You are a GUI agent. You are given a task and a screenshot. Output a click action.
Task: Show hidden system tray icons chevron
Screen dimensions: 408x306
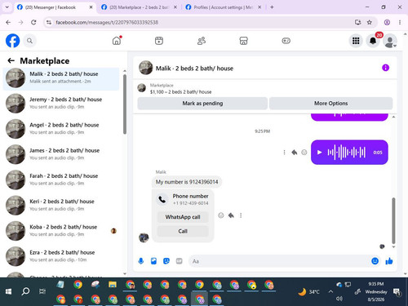[330, 291]
